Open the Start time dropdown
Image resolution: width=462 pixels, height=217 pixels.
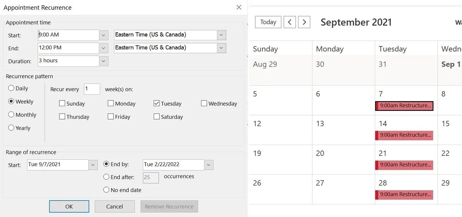(104, 35)
